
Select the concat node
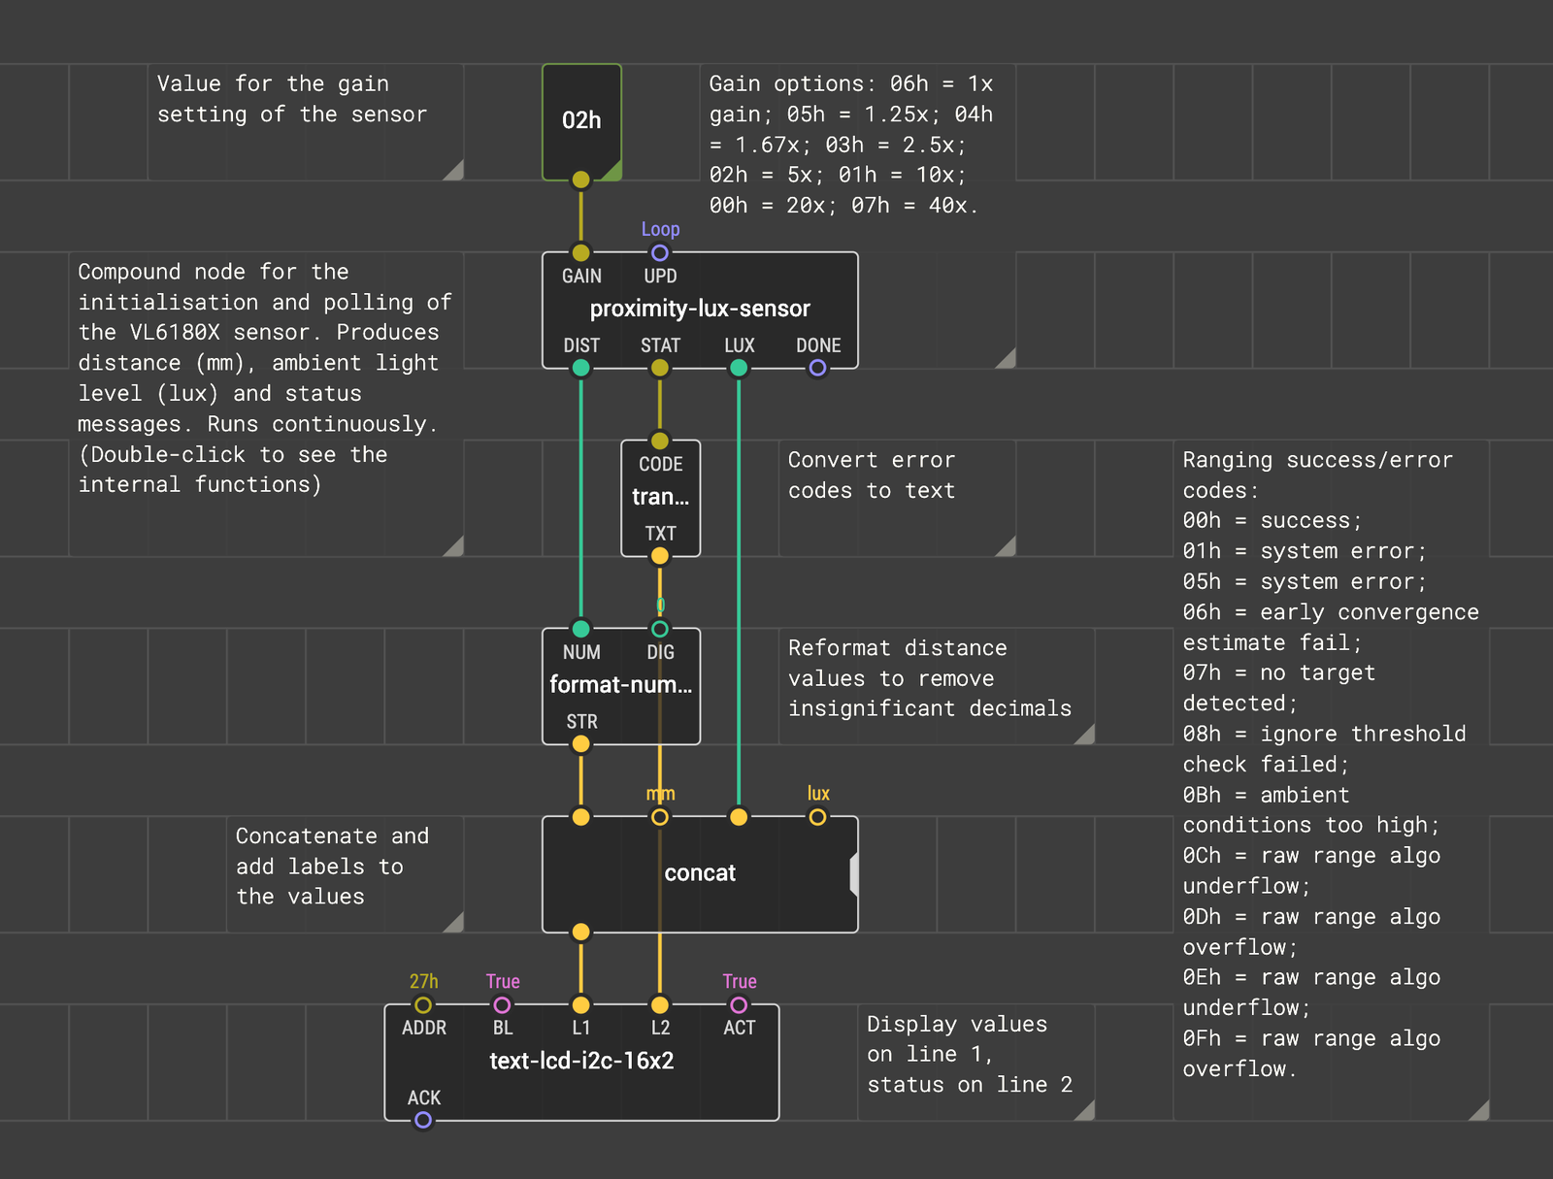[x=700, y=873]
